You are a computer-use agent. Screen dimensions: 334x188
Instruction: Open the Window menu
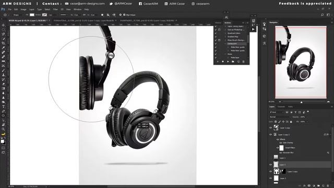[x=77, y=9]
